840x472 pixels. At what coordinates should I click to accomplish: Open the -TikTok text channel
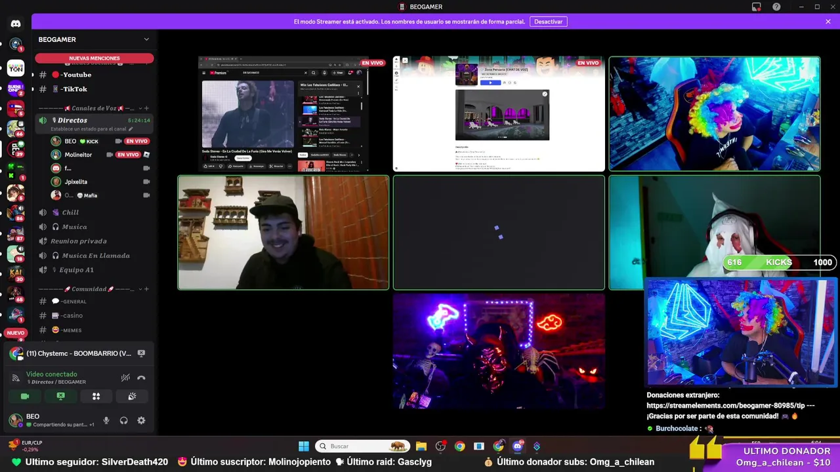click(94, 89)
